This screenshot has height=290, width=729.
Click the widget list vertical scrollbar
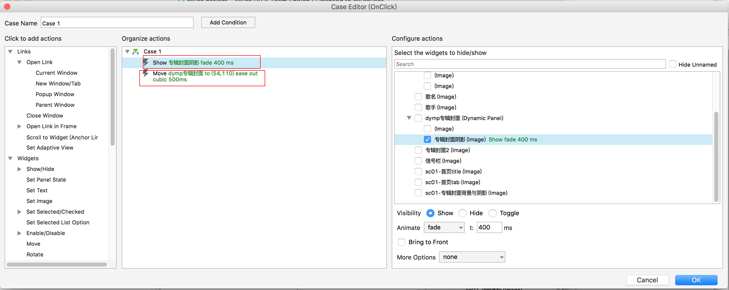716,157
